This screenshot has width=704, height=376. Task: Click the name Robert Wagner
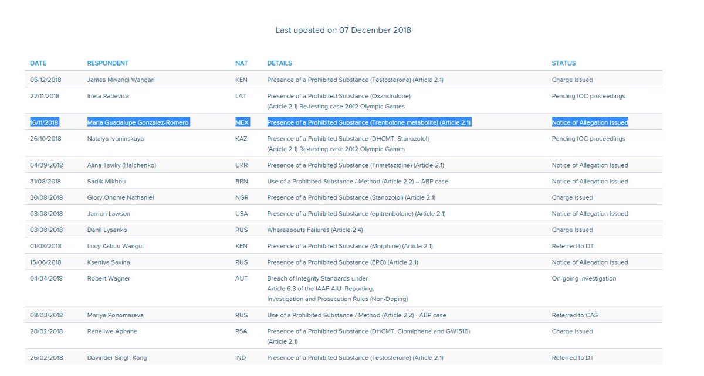click(x=109, y=279)
